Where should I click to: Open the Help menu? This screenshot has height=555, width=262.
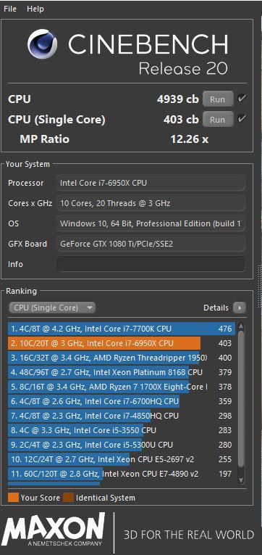tap(35, 9)
